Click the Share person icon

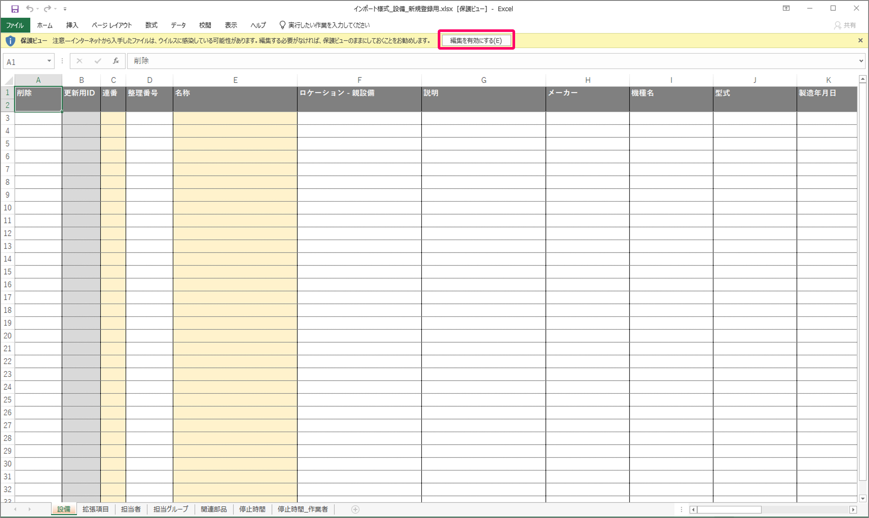[837, 25]
